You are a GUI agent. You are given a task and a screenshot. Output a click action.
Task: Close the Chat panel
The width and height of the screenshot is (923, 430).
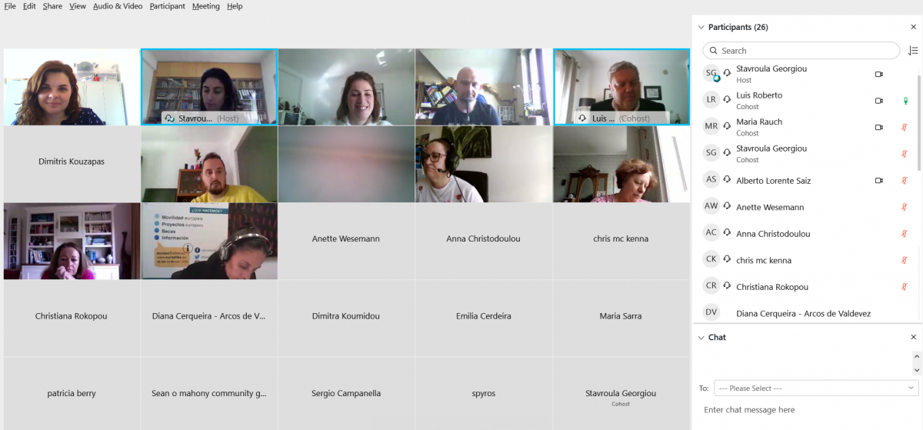click(913, 337)
